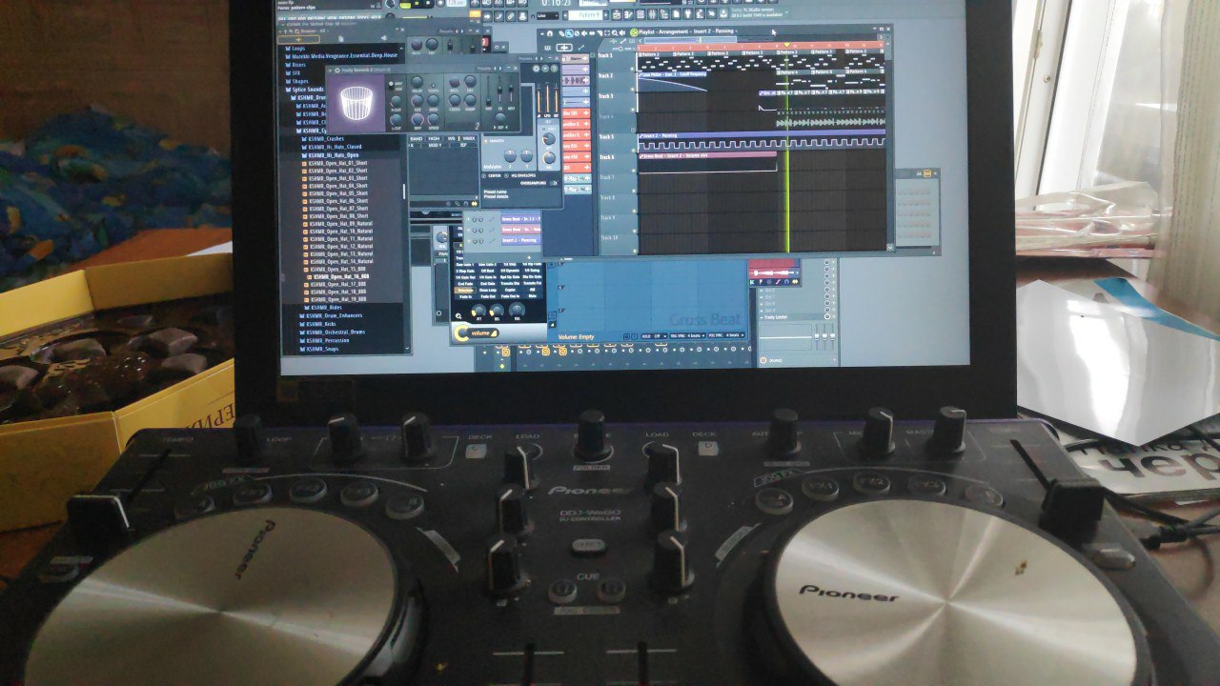Click the yellow playhead marker in Playlist timeline
The height and width of the screenshot is (686, 1220).
click(x=786, y=45)
